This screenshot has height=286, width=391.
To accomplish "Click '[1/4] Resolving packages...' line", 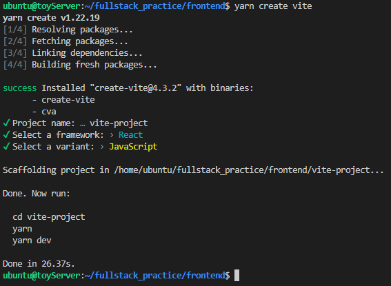I will pyautogui.click(x=68, y=30).
